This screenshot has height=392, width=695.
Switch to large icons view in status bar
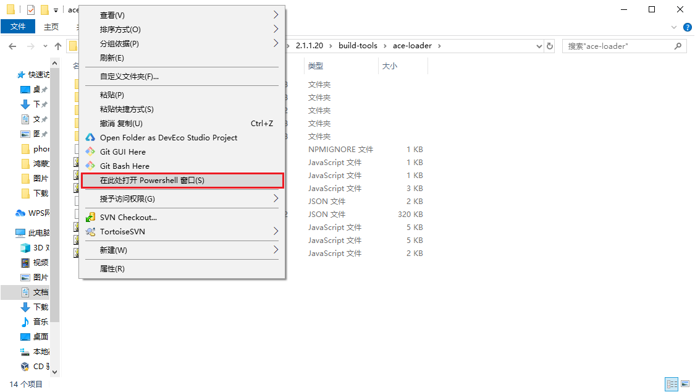[x=684, y=385]
